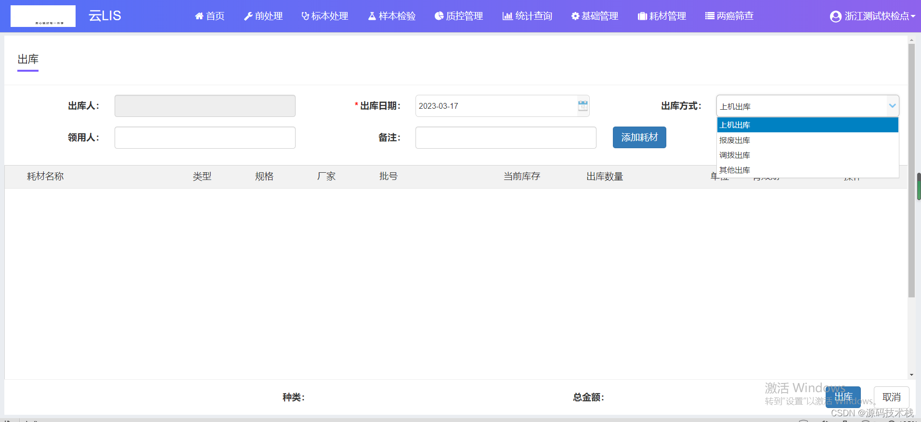This screenshot has height=422, width=921.
Task: Click the 当前库存 column header
Action: [522, 177]
